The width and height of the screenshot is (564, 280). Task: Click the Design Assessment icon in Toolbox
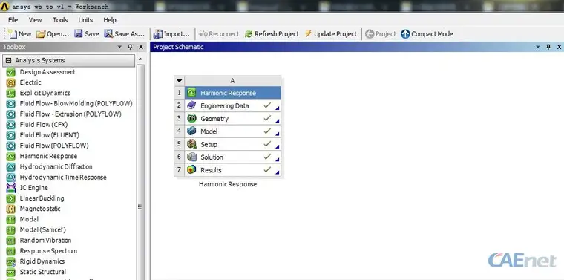pos(11,72)
